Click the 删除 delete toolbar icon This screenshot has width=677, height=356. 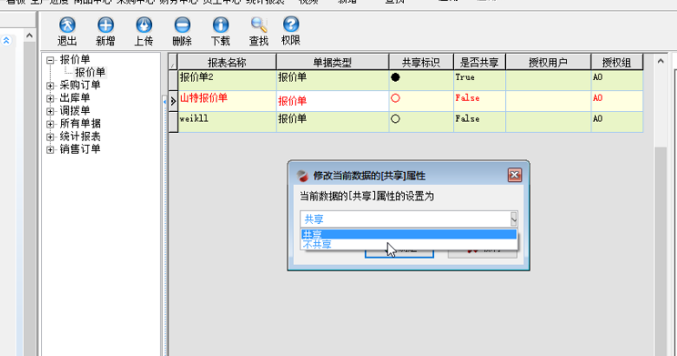point(182,25)
